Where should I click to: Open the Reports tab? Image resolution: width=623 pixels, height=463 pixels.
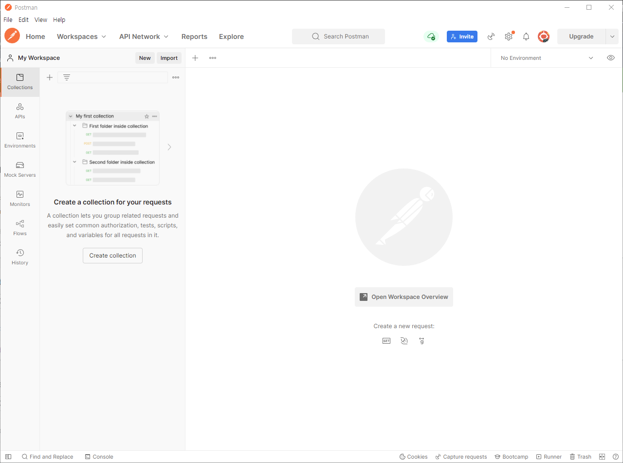click(x=194, y=37)
